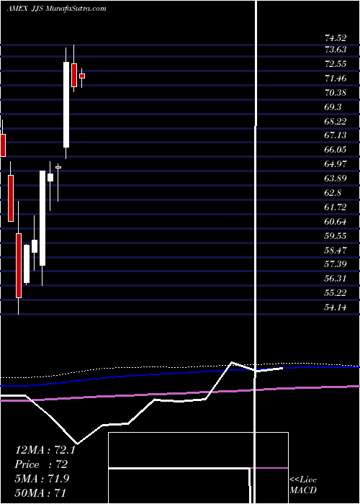Click the 71.46 price axis label
This screenshot has height=504, width=360.
336,78
